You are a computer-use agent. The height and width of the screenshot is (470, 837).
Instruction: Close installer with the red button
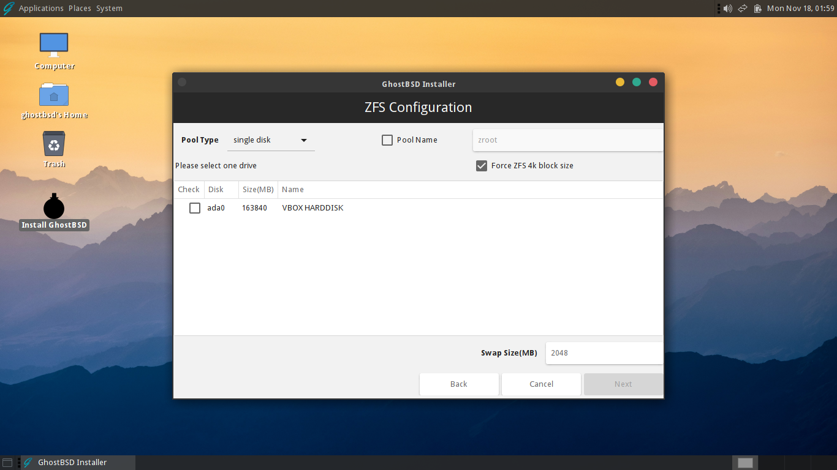click(x=653, y=82)
